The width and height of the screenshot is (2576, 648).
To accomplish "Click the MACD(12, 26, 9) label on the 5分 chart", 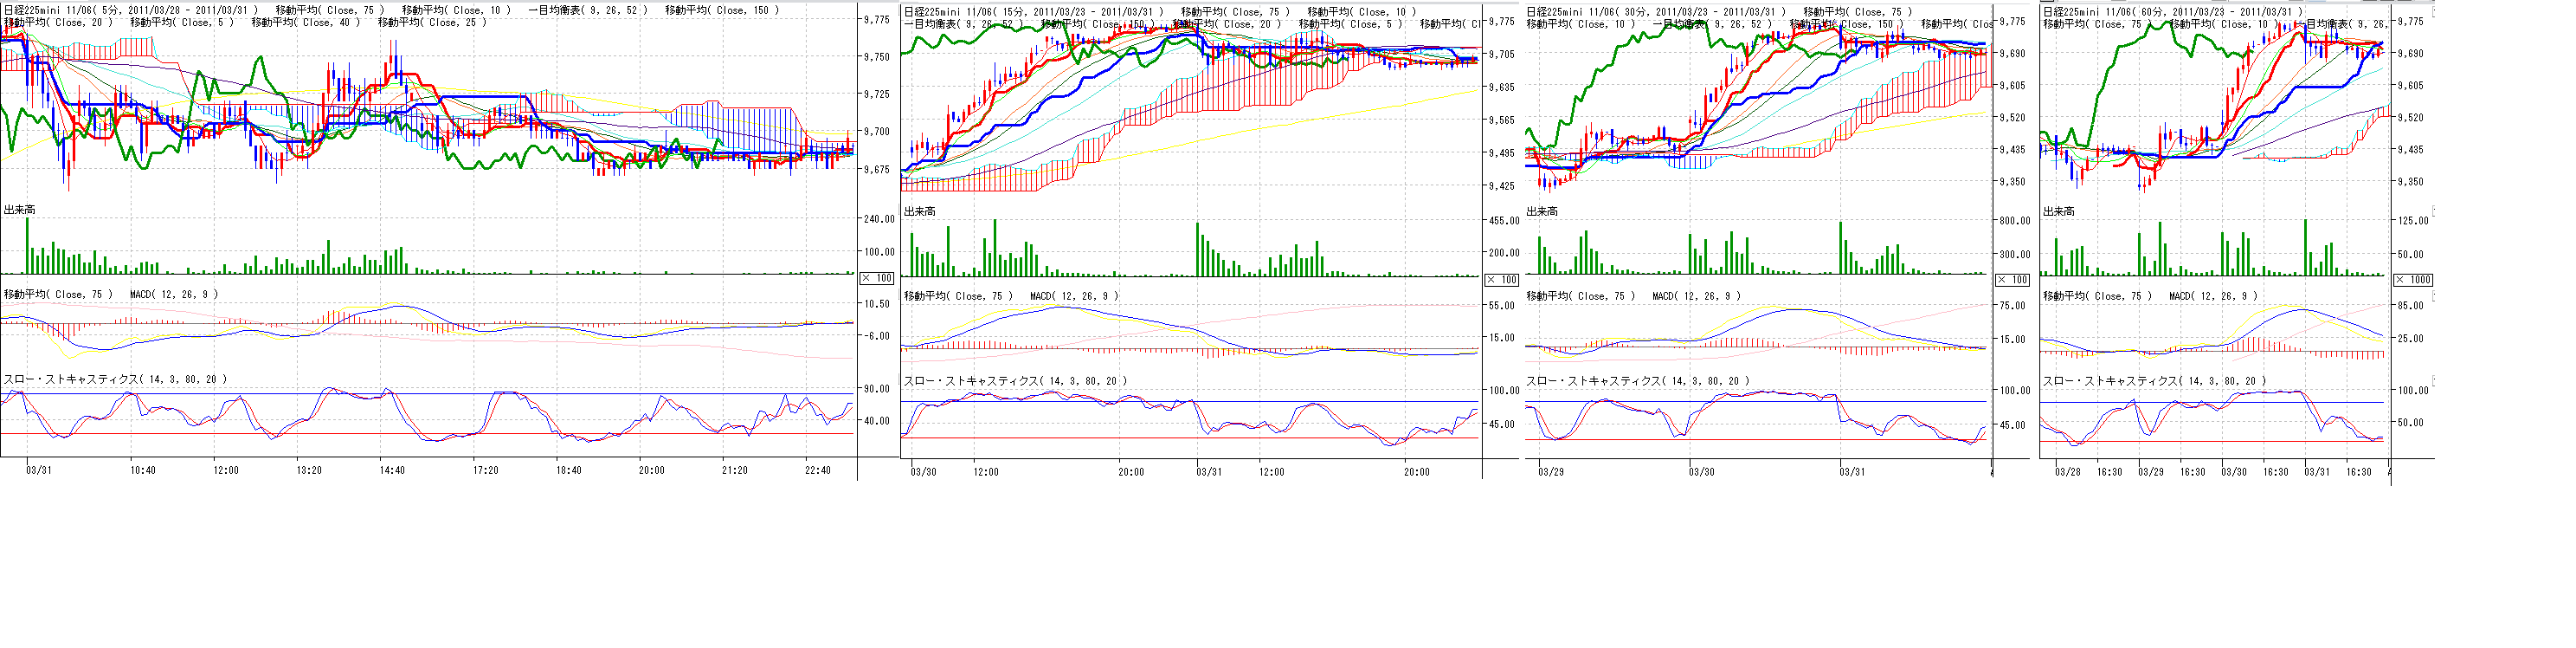I will 174,295.
